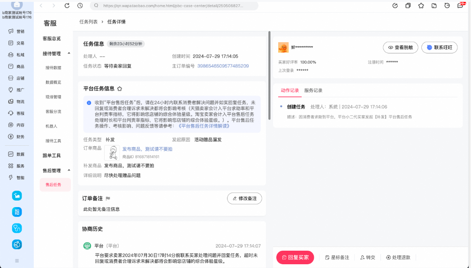
Task: Click the star beside 平台任务信息
Action: click(x=120, y=89)
